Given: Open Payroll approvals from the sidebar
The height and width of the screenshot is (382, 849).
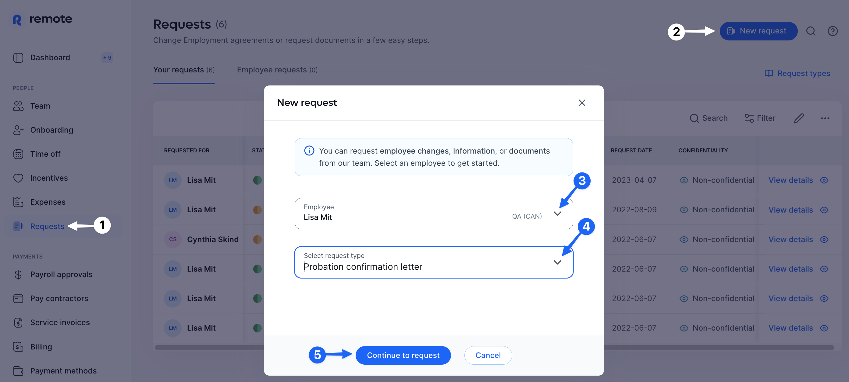Looking at the screenshot, I should point(61,274).
